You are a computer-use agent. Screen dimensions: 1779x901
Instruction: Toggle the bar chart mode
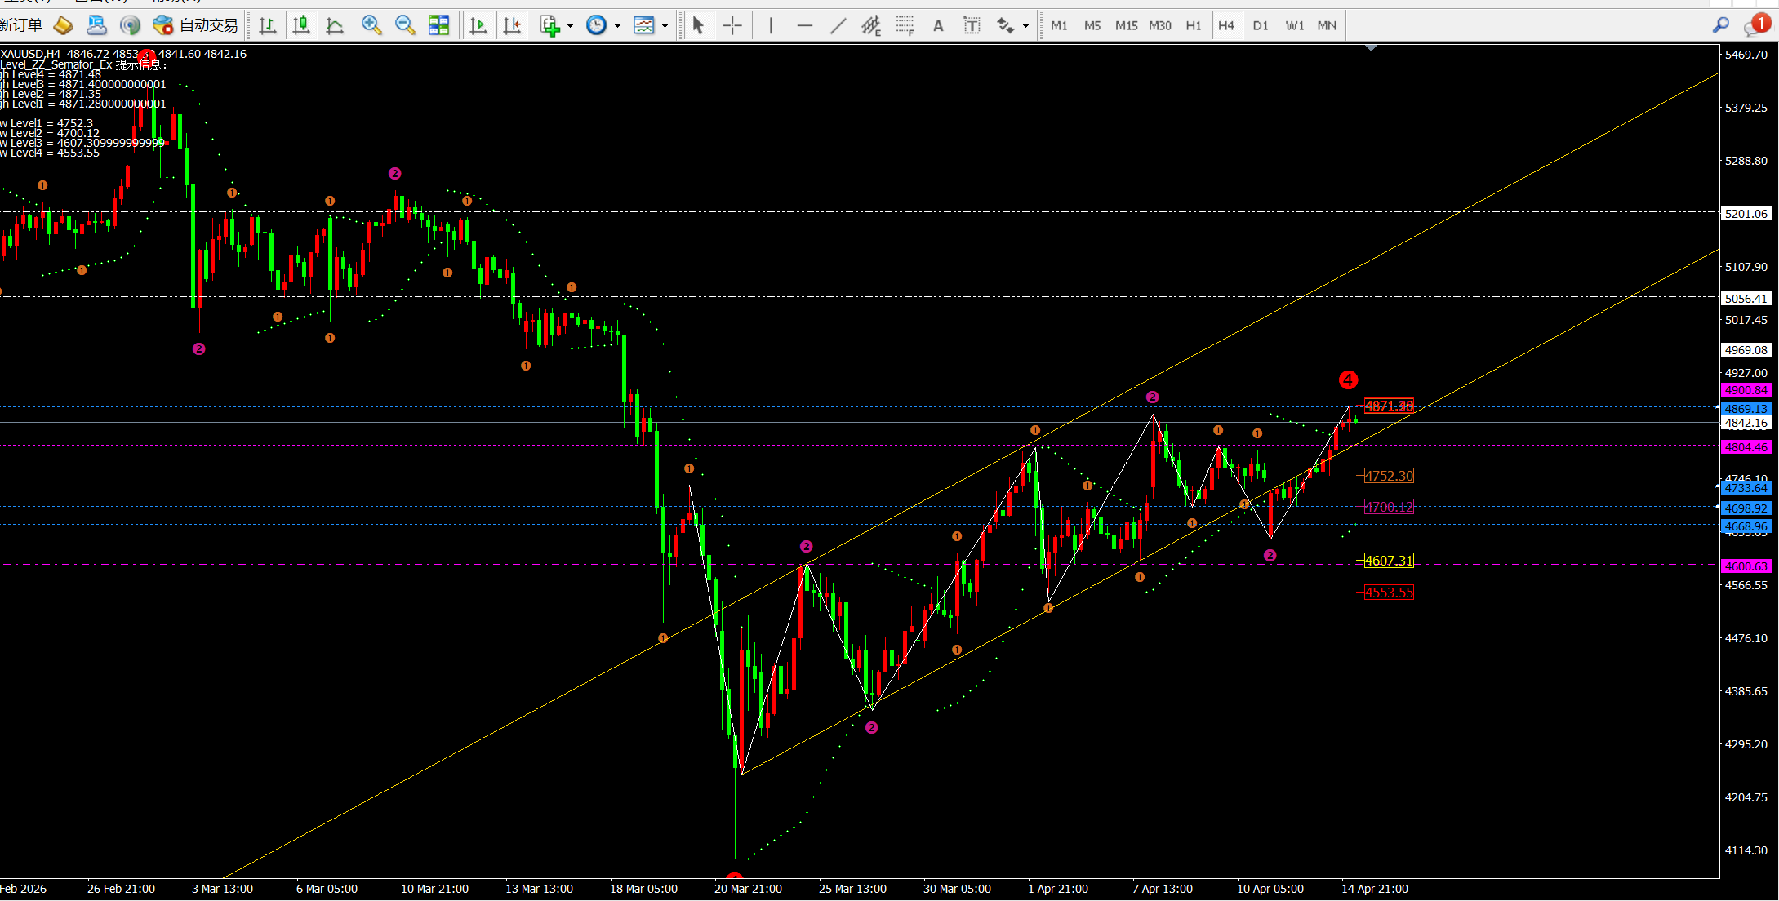tap(267, 25)
